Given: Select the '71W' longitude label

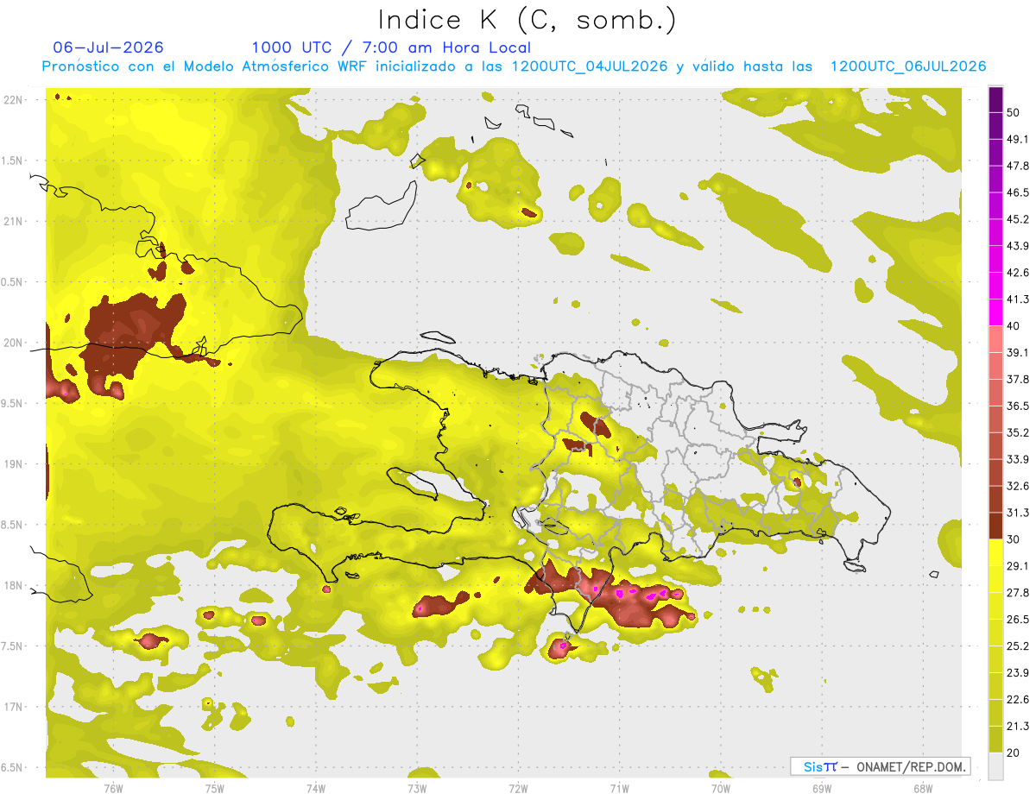Looking at the screenshot, I should (x=618, y=788).
